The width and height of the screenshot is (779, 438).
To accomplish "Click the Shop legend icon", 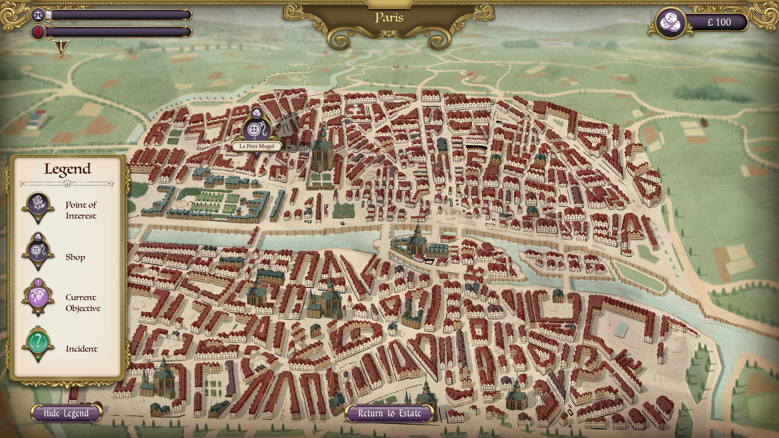I will (x=38, y=252).
